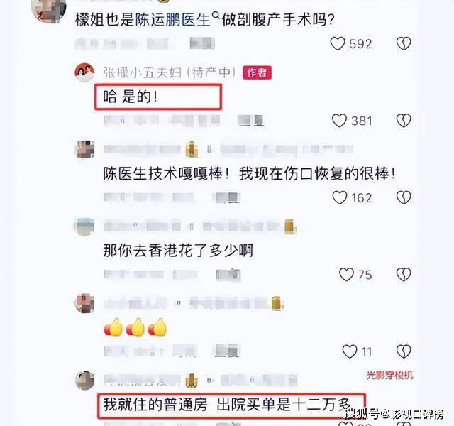
Task: Like the Hong Kong cost question comment
Action: coord(346,275)
